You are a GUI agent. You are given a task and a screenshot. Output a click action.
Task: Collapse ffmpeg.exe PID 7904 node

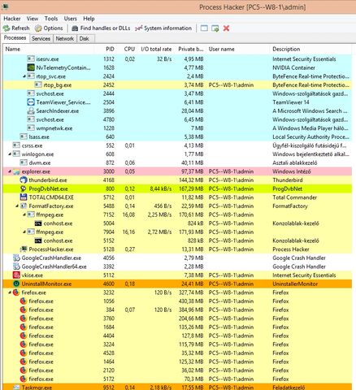(24, 232)
